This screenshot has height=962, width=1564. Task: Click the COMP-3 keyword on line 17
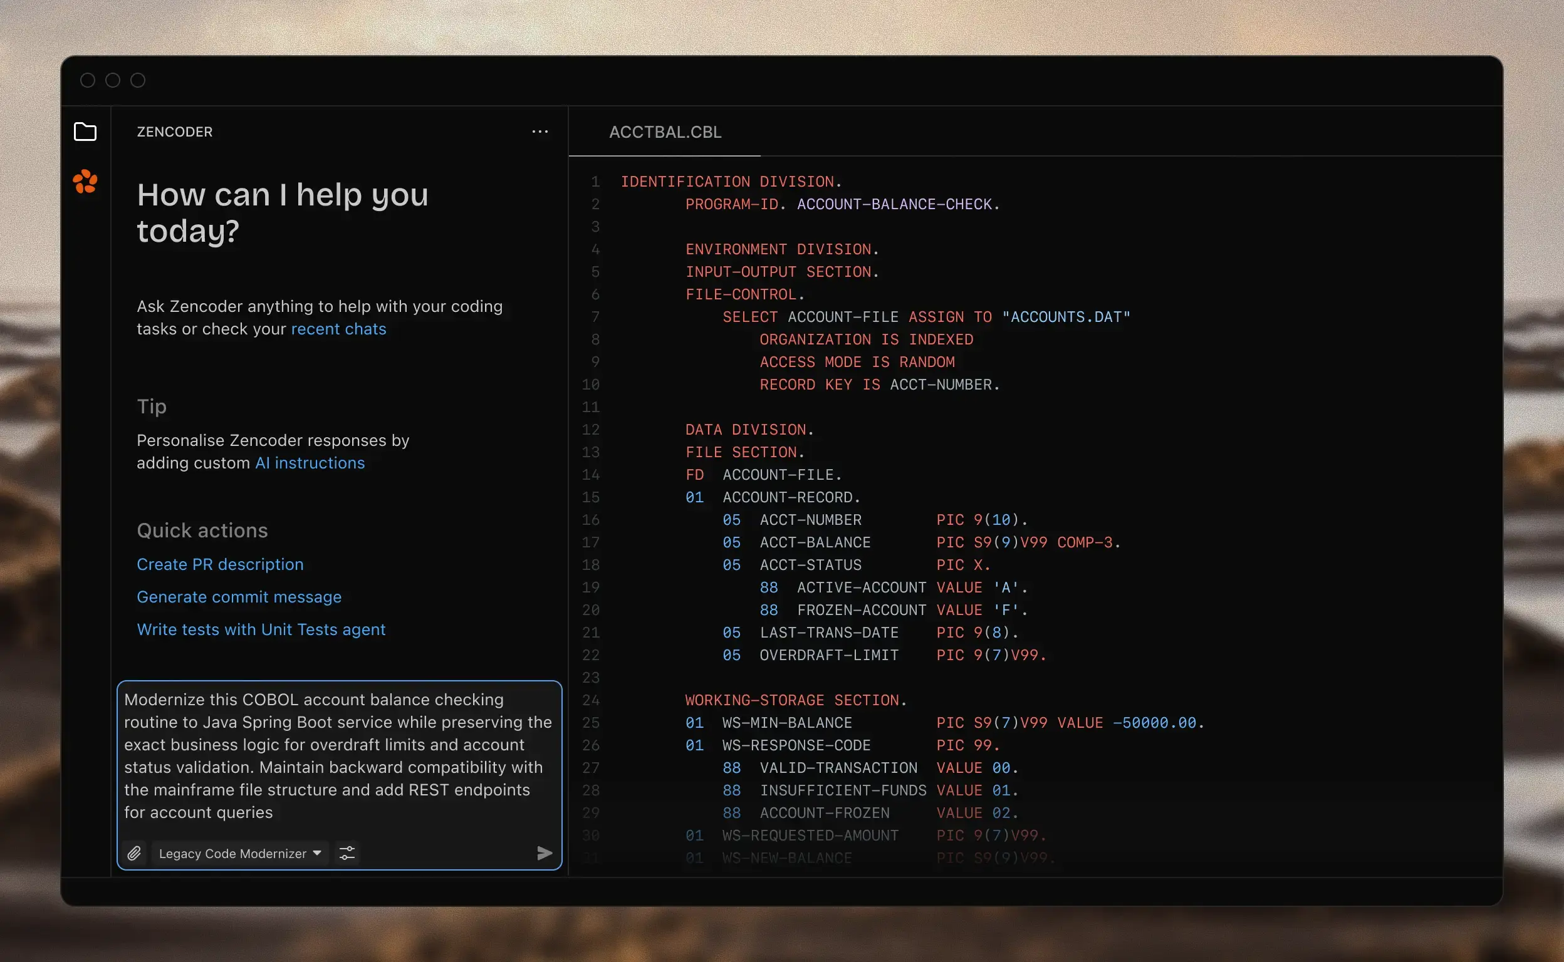(x=1085, y=542)
